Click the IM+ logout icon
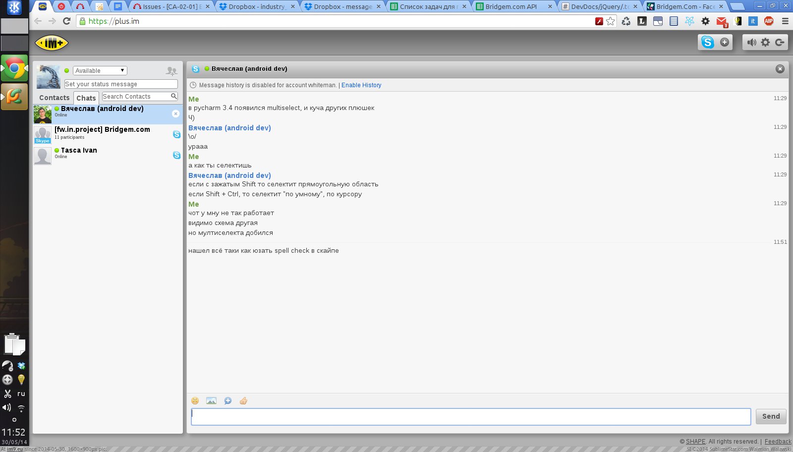This screenshot has width=793, height=452. point(780,43)
